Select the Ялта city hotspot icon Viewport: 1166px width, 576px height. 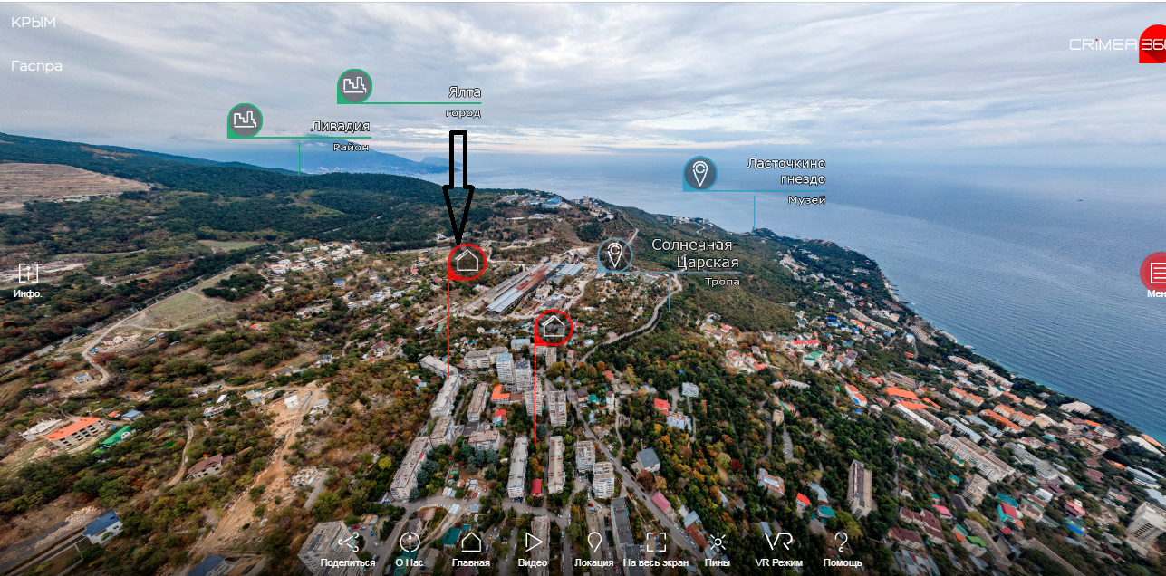[354, 86]
